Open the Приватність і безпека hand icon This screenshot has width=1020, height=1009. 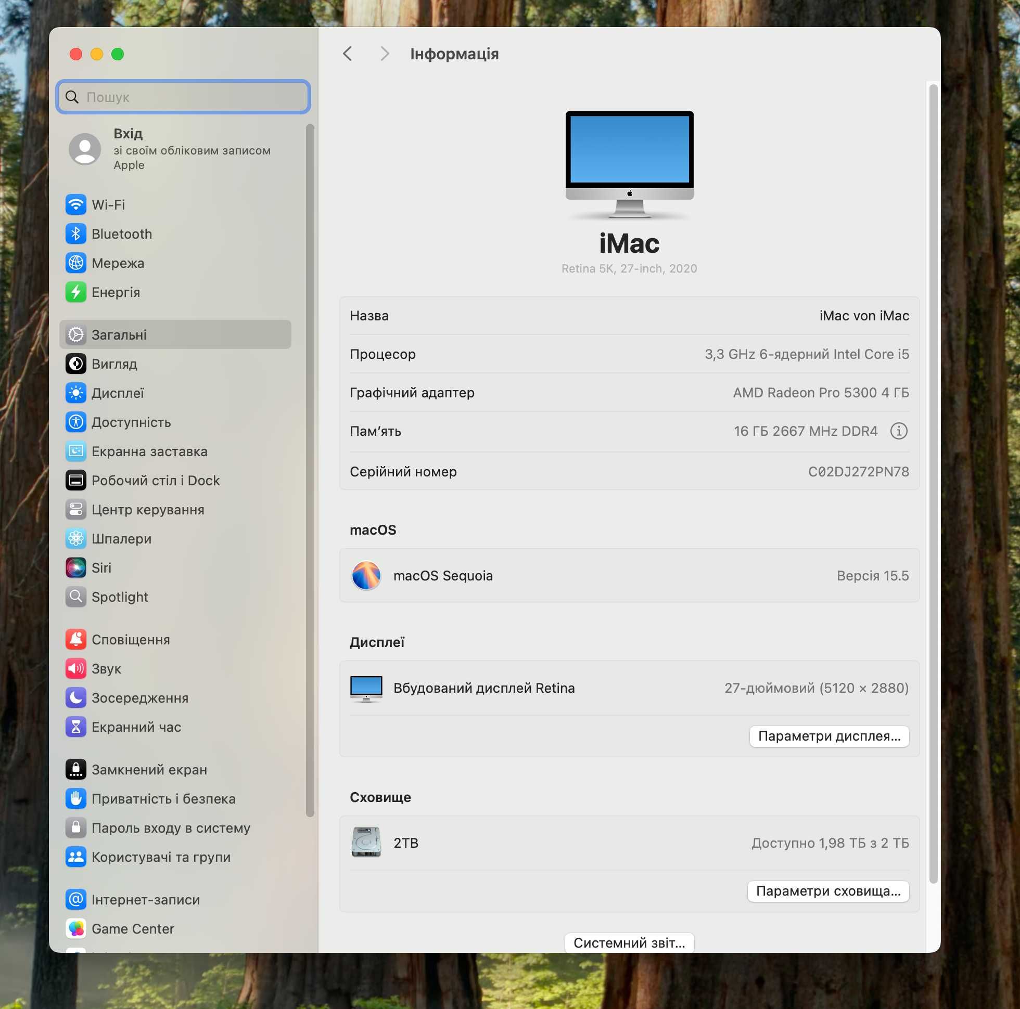[76, 798]
